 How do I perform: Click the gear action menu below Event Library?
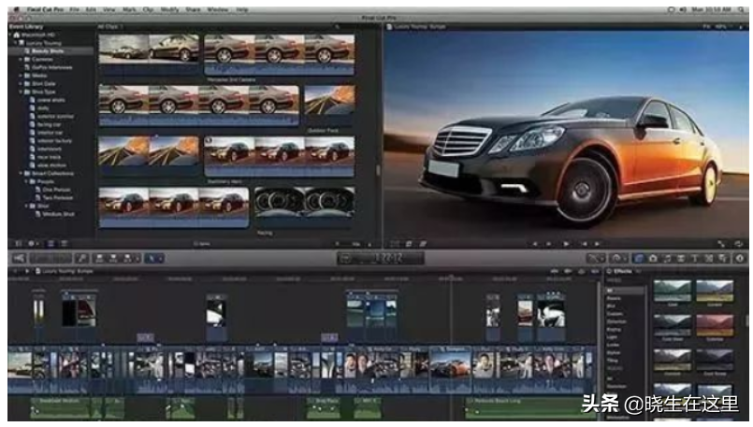(32, 244)
